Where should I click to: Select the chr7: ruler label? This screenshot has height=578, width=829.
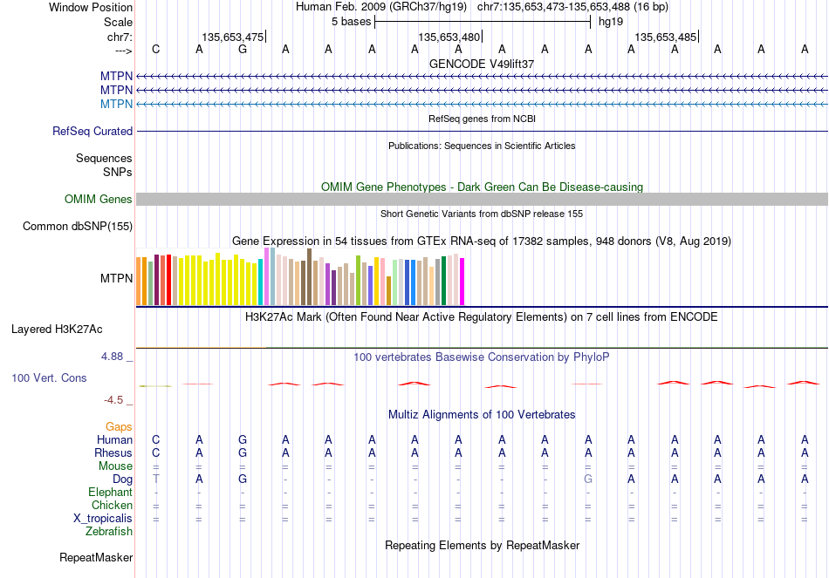120,37
